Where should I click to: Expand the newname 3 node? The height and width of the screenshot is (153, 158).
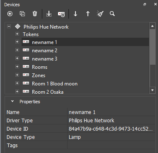17,58
